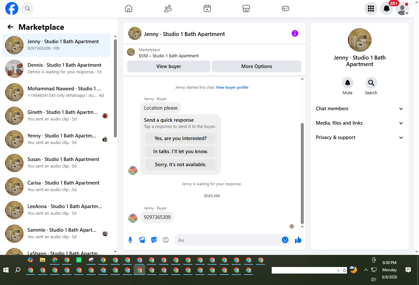
Task: Attach a photo using the image icon
Action: click(x=142, y=240)
